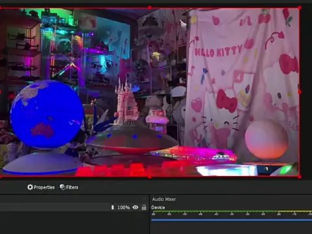This screenshot has width=312, height=234.
Task: Click the battery icon beside 100%
Action: [x=112, y=207]
